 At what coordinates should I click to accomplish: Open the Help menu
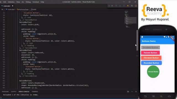click(x=42, y=2)
